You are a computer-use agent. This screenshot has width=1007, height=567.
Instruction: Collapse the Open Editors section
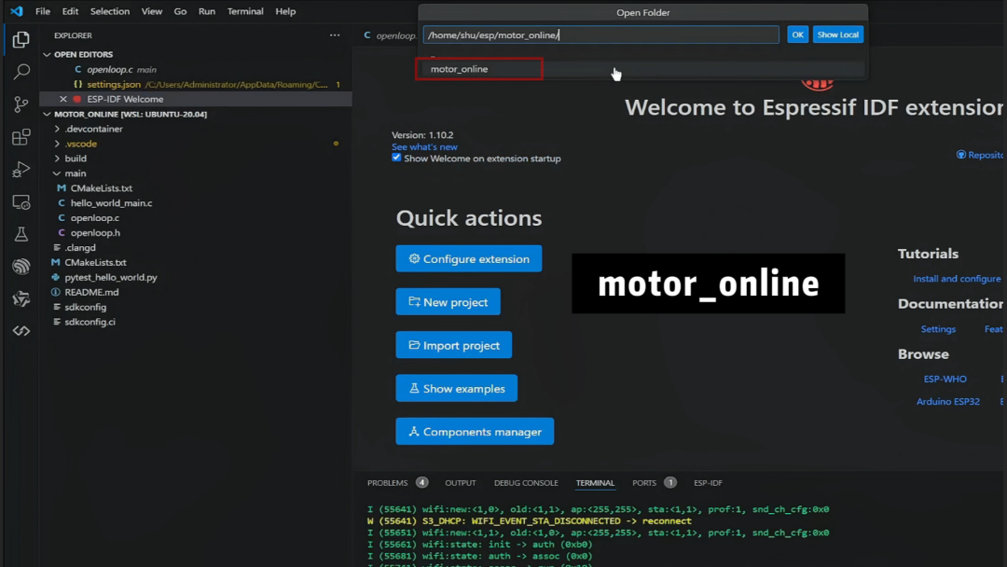(47, 55)
